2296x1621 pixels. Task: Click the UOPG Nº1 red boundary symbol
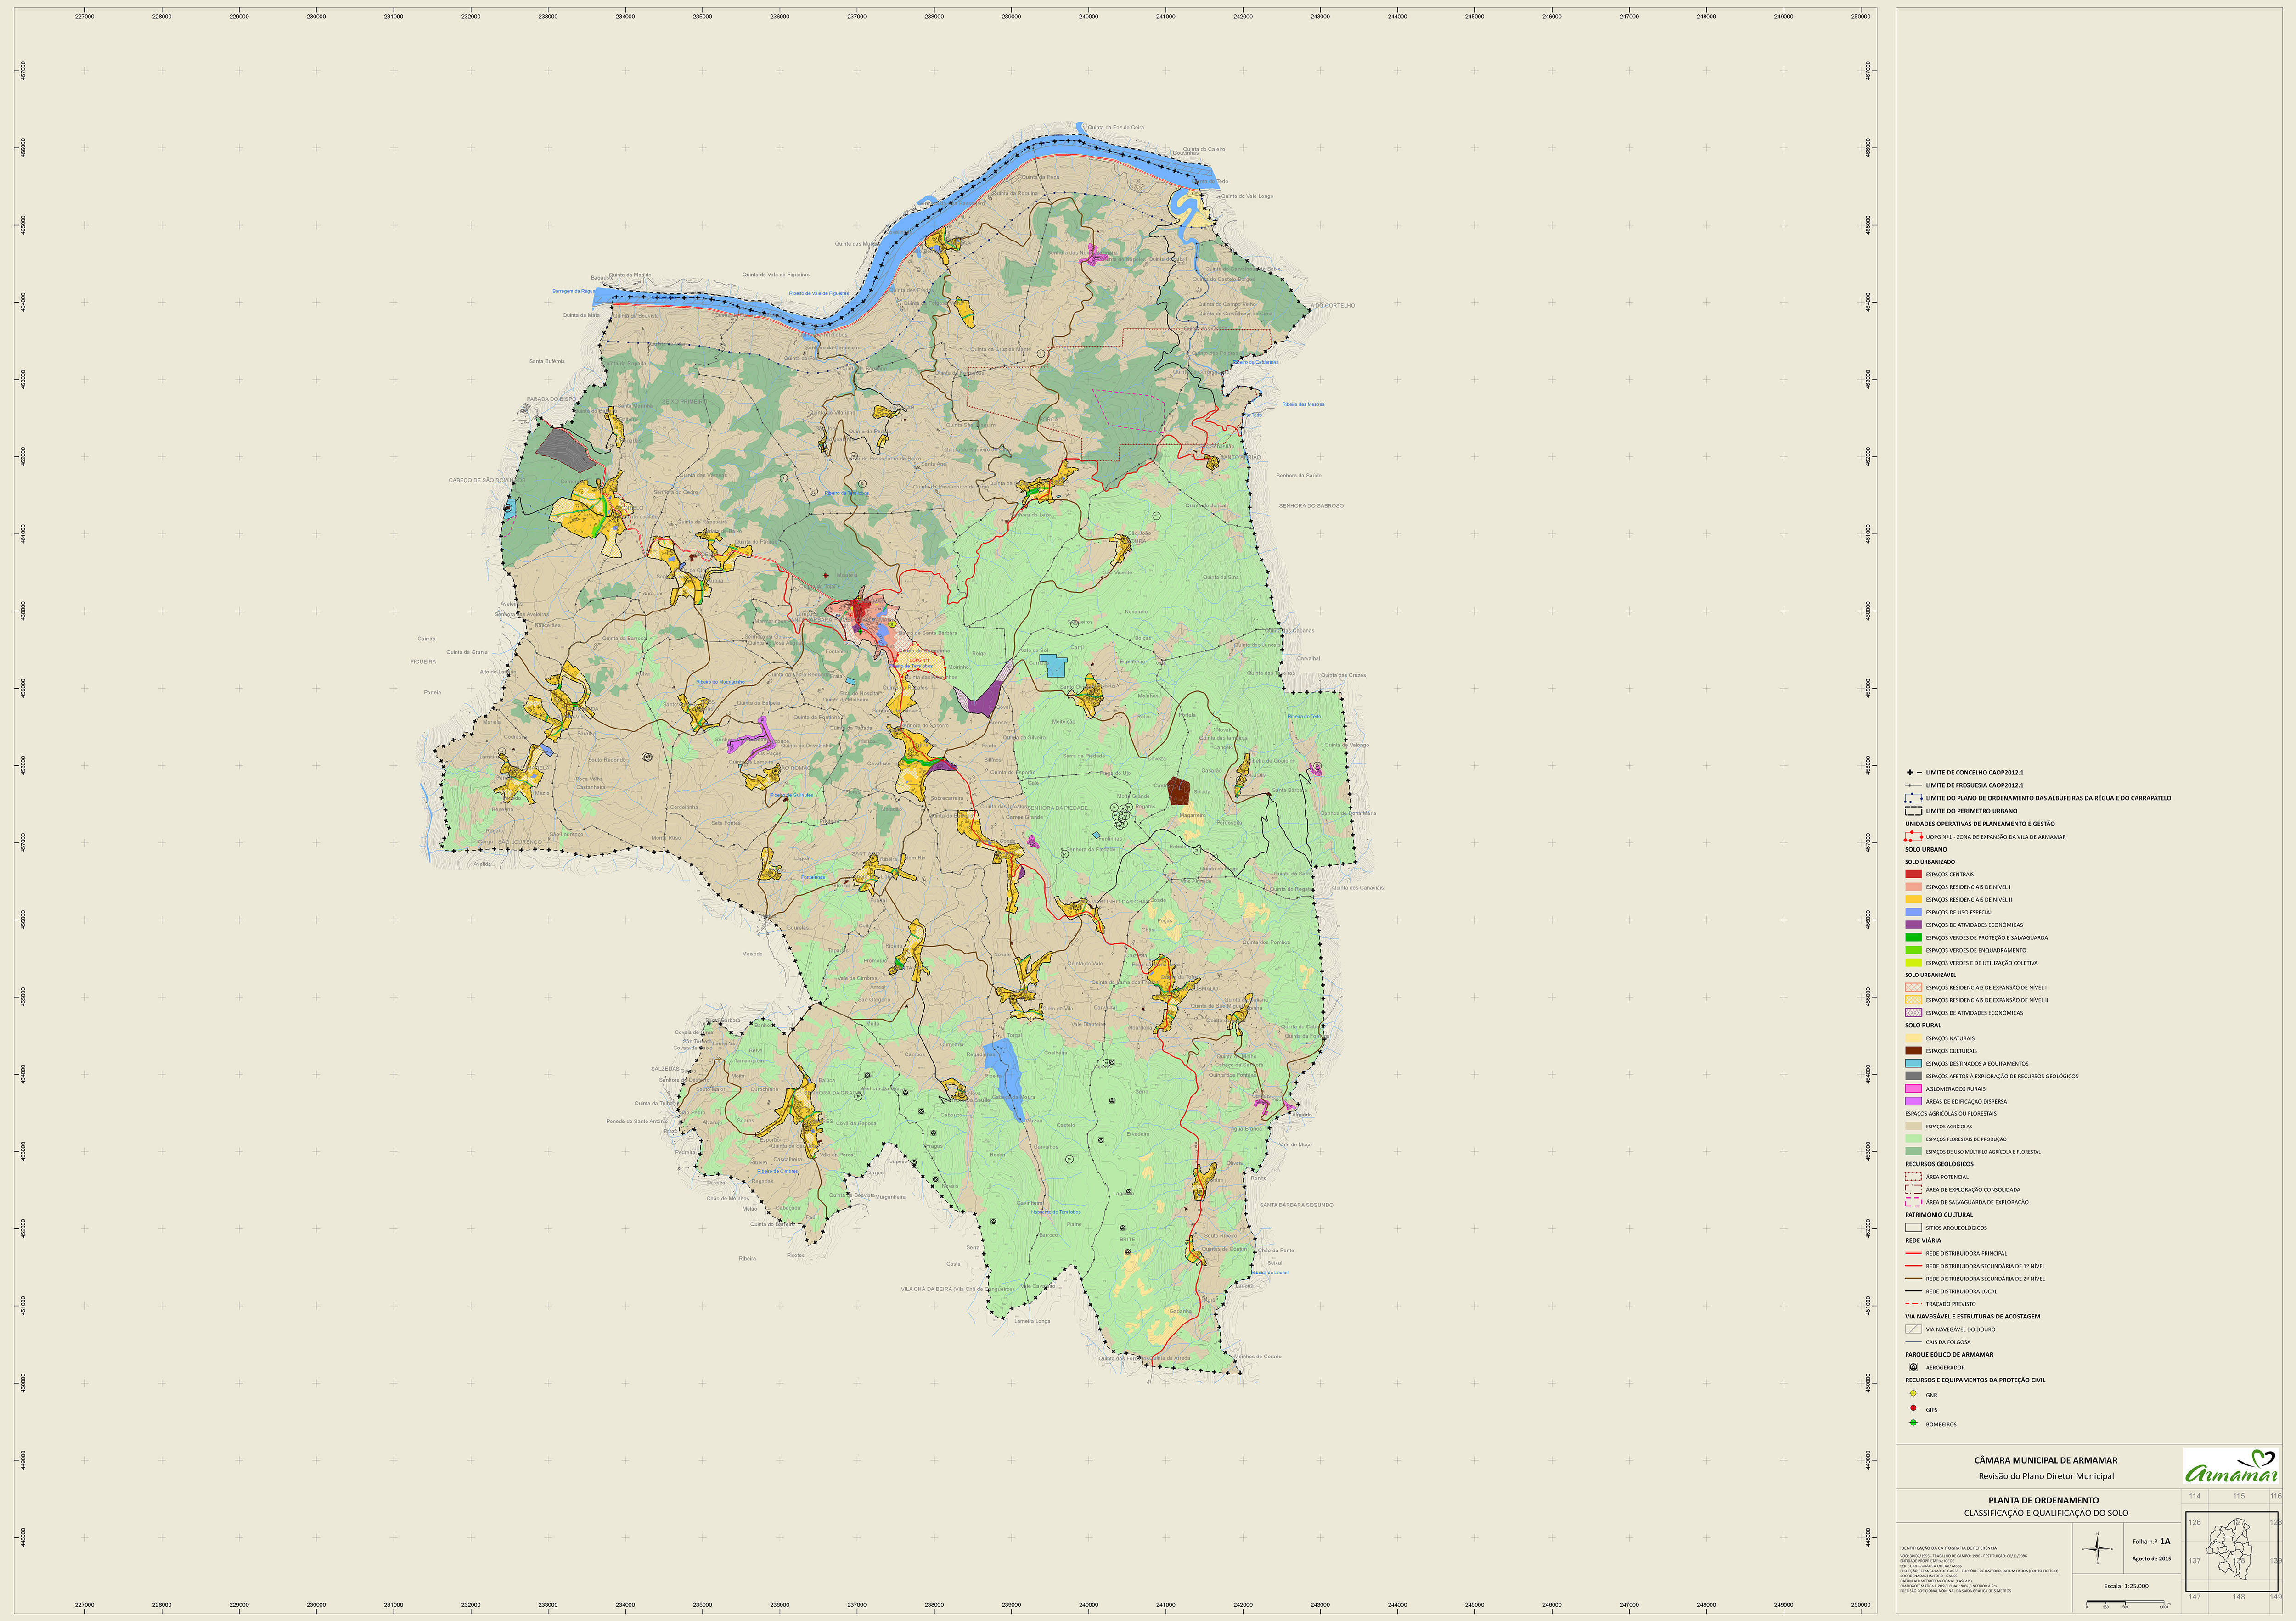click(x=1913, y=837)
